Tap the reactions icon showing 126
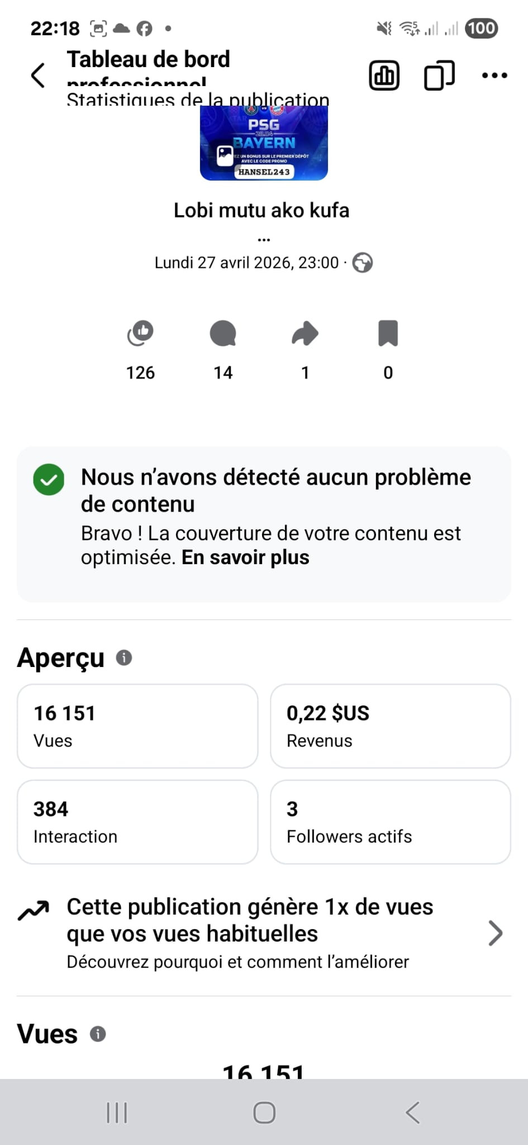The width and height of the screenshot is (528, 1145). [x=140, y=333]
